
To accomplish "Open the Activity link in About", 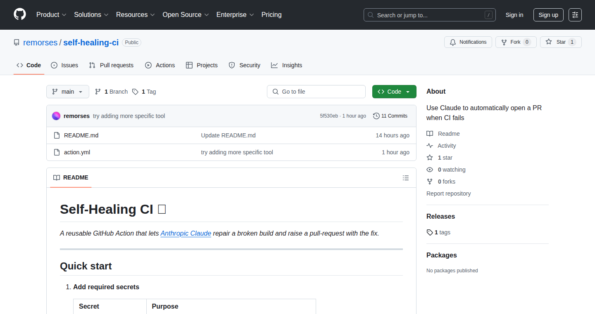I will [441, 146].
